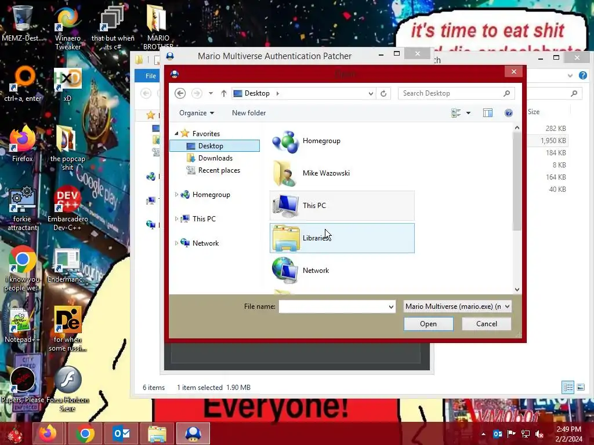Screen dimensions: 594x445
Task: Open Firefox from the taskbar
Action: click(x=48, y=433)
